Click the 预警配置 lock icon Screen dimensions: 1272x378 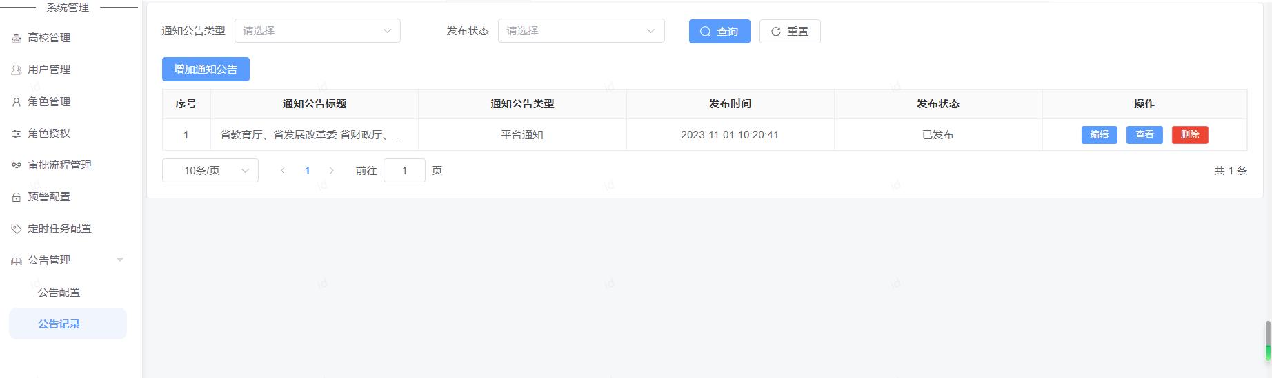[x=17, y=197]
